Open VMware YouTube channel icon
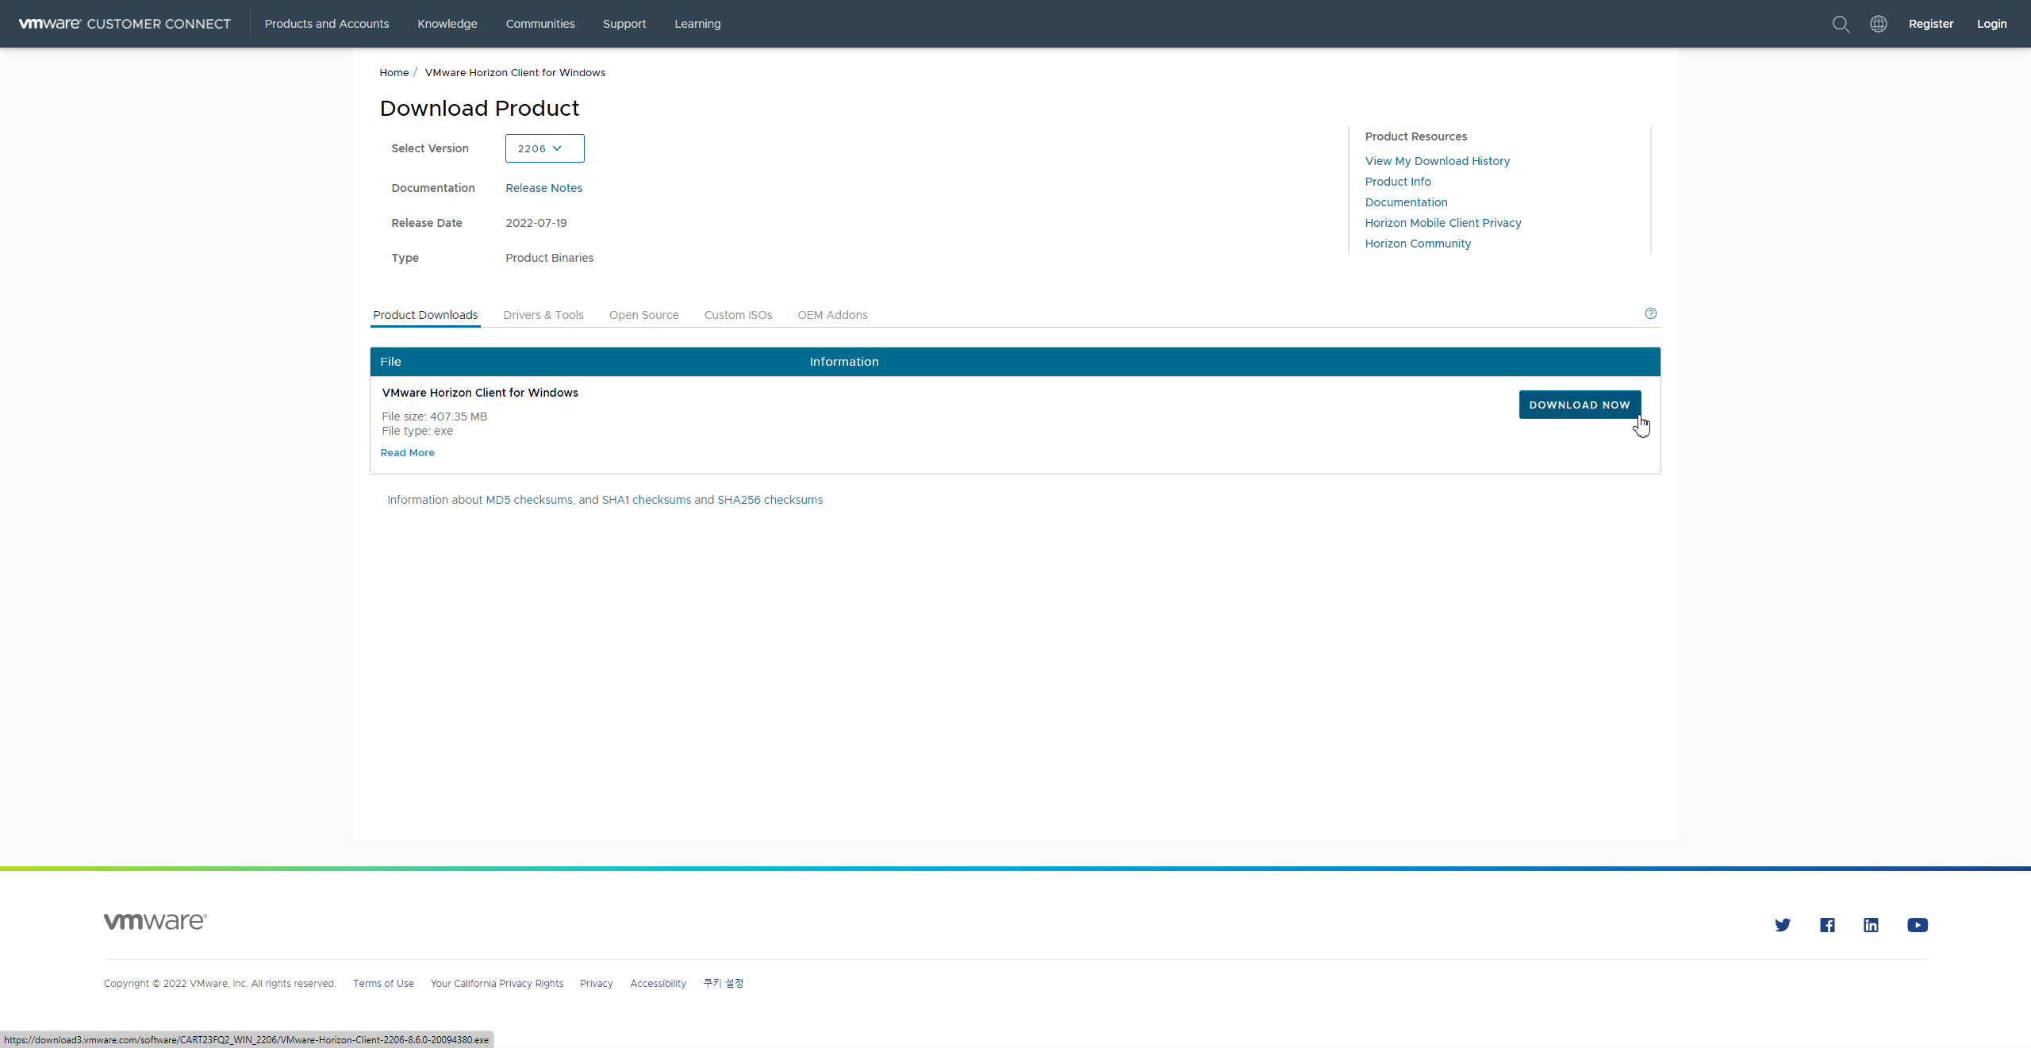This screenshot has height=1048, width=2031. 1917,925
